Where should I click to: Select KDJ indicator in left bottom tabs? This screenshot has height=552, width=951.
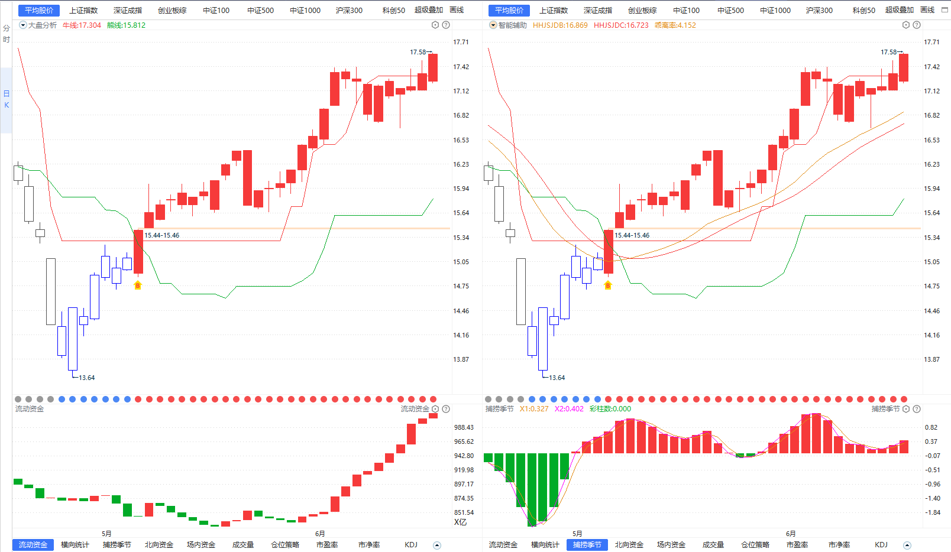click(x=411, y=545)
